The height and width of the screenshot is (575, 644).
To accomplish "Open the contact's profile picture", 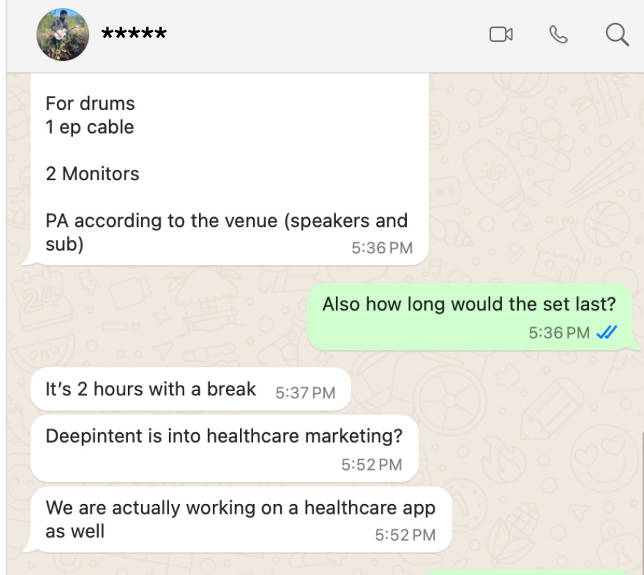I will tap(63, 34).
